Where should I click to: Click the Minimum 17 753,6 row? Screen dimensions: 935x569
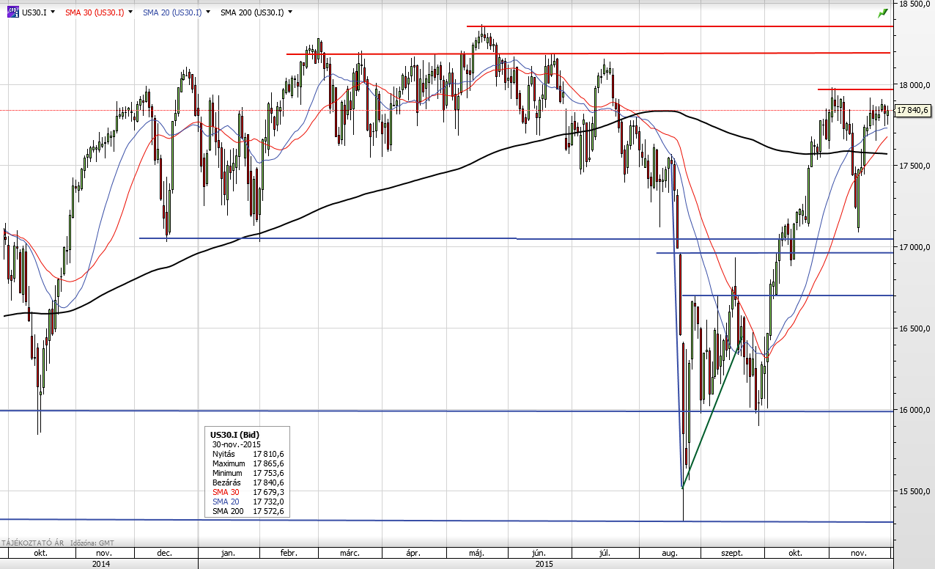click(x=248, y=473)
